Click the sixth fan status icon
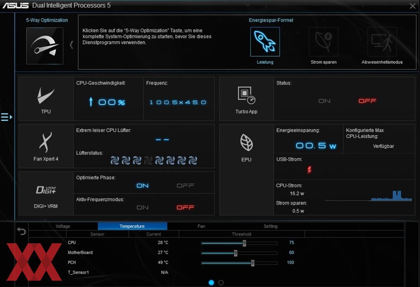The width and height of the screenshot is (420, 287). point(170,160)
